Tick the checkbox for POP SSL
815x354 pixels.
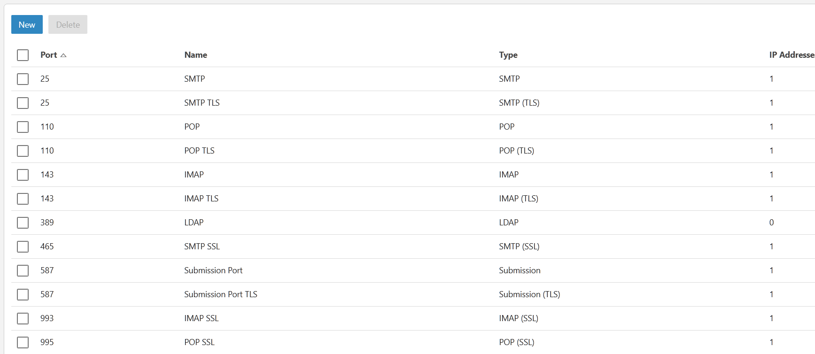click(x=23, y=342)
